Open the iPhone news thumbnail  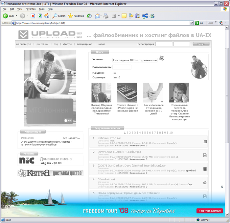click(127, 92)
